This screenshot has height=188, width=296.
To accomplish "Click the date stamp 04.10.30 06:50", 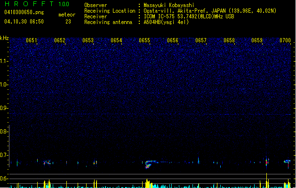I will 24,22.
